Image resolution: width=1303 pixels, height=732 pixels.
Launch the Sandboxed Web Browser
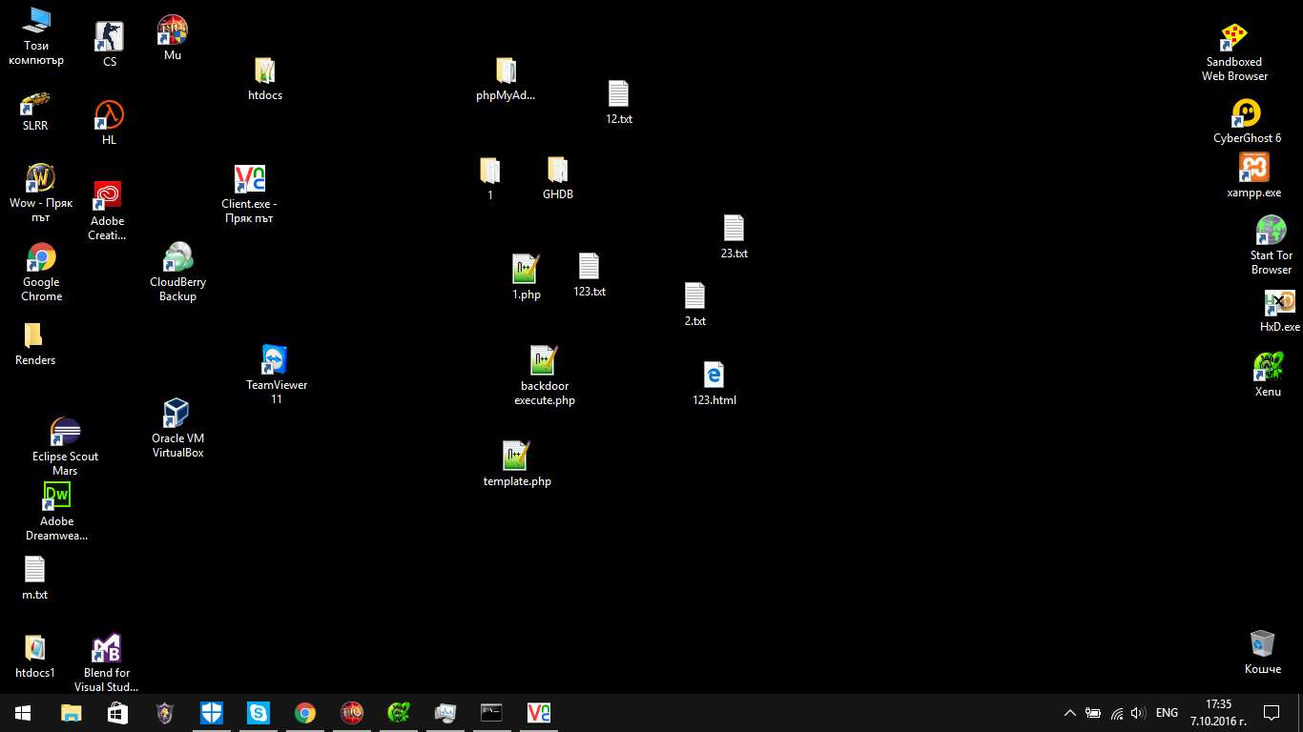1235,51
